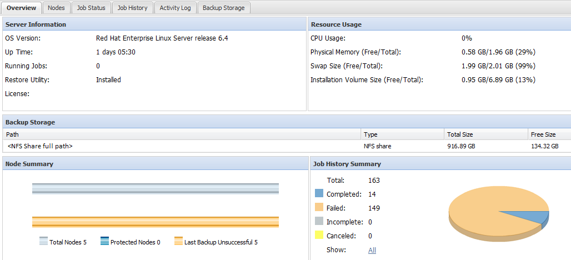Screen dimensions: 571x260
Task: Click the Completed blue legend square
Action: tap(319, 194)
